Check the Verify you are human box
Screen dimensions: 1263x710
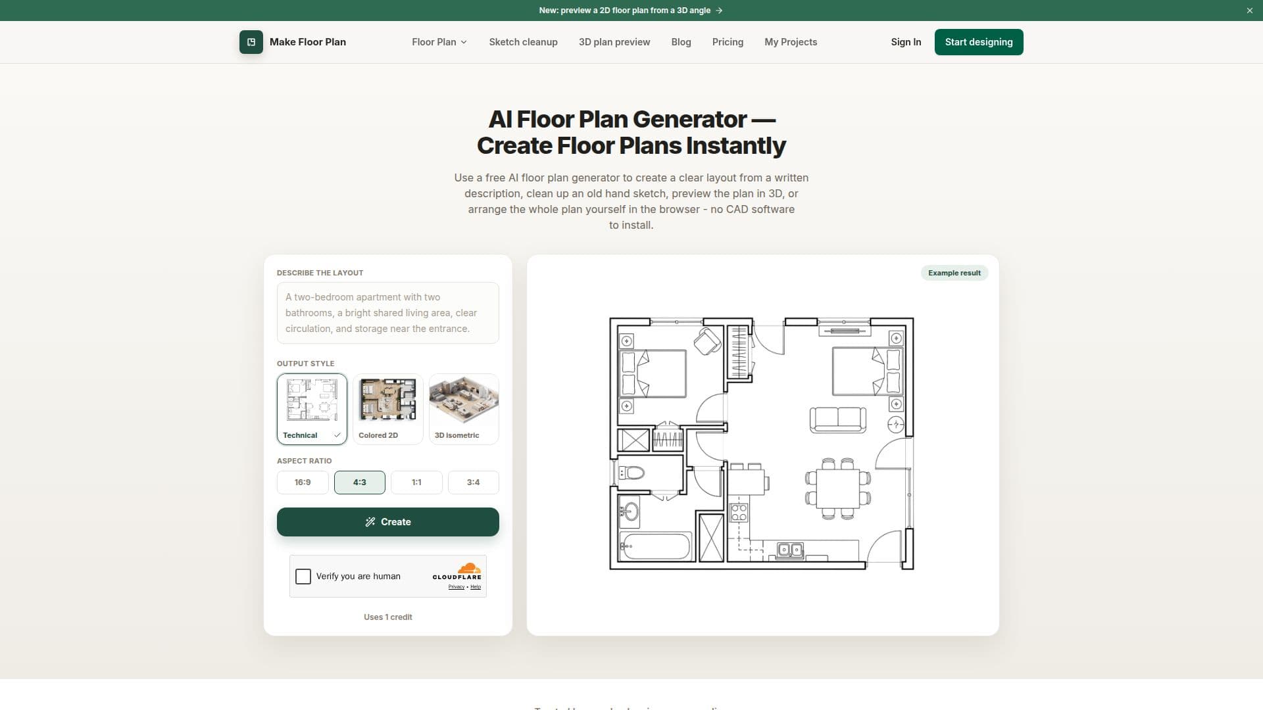tap(303, 577)
